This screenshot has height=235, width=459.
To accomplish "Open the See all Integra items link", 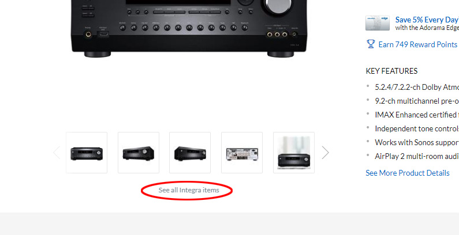I will pos(189,190).
